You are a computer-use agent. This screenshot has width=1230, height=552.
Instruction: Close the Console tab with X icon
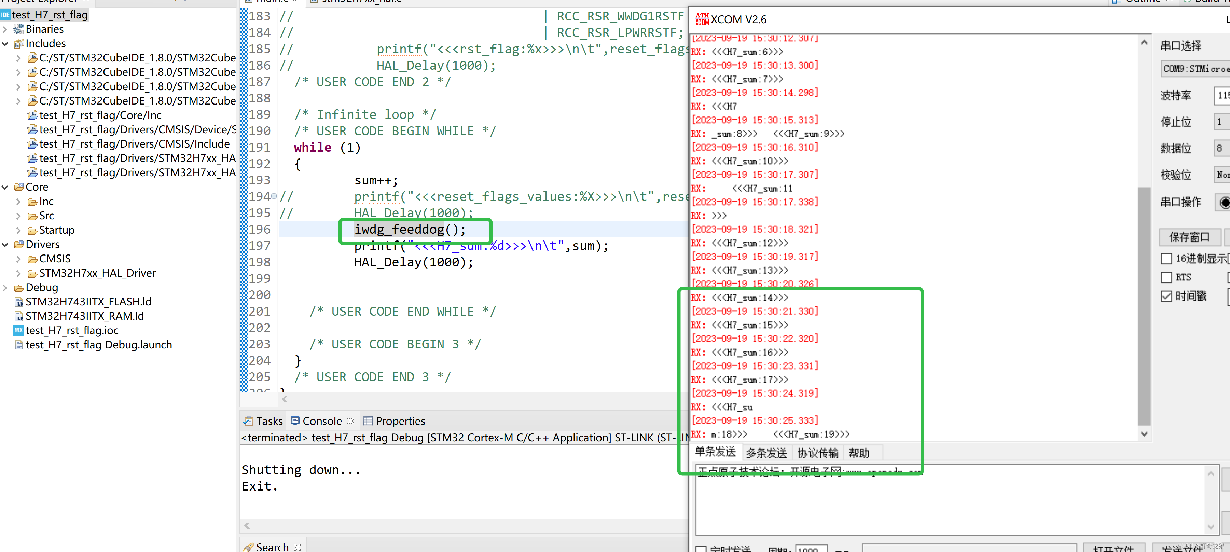351,421
